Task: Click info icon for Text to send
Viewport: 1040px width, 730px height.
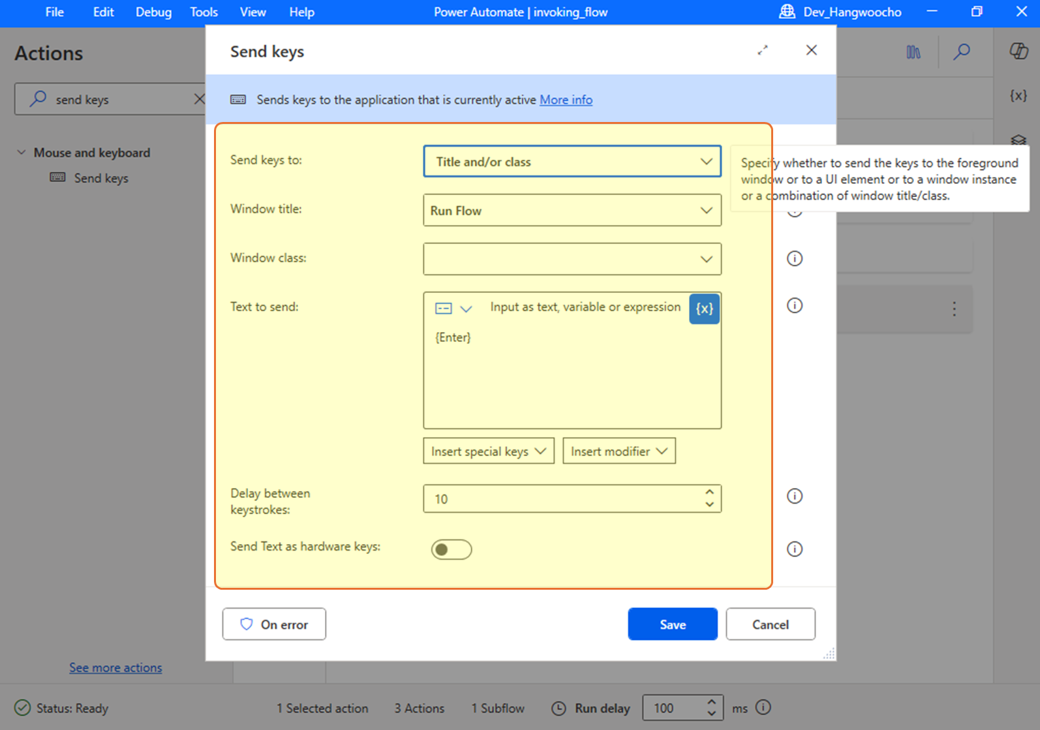Action: coord(794,305)
